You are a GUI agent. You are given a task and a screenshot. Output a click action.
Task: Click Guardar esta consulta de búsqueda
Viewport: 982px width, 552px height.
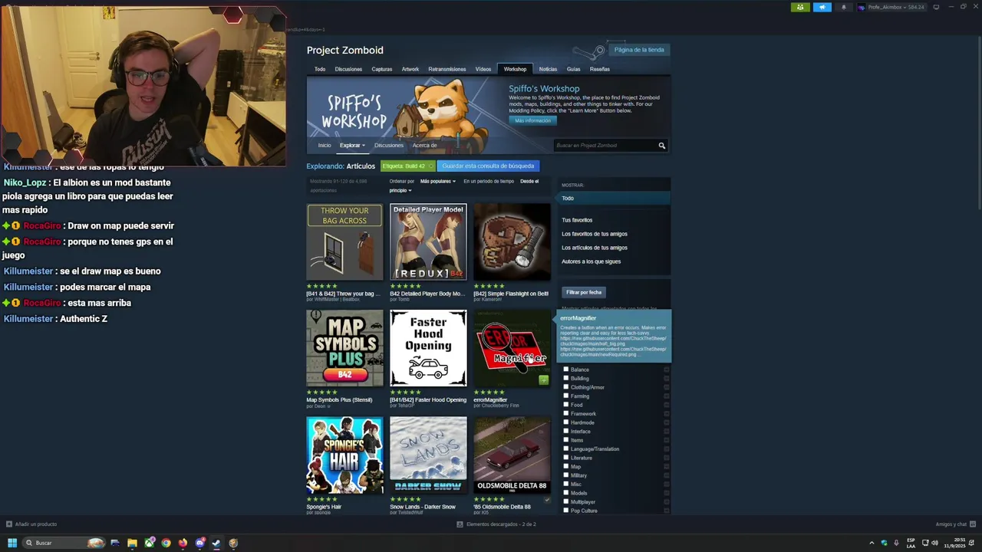coord(488,166)
